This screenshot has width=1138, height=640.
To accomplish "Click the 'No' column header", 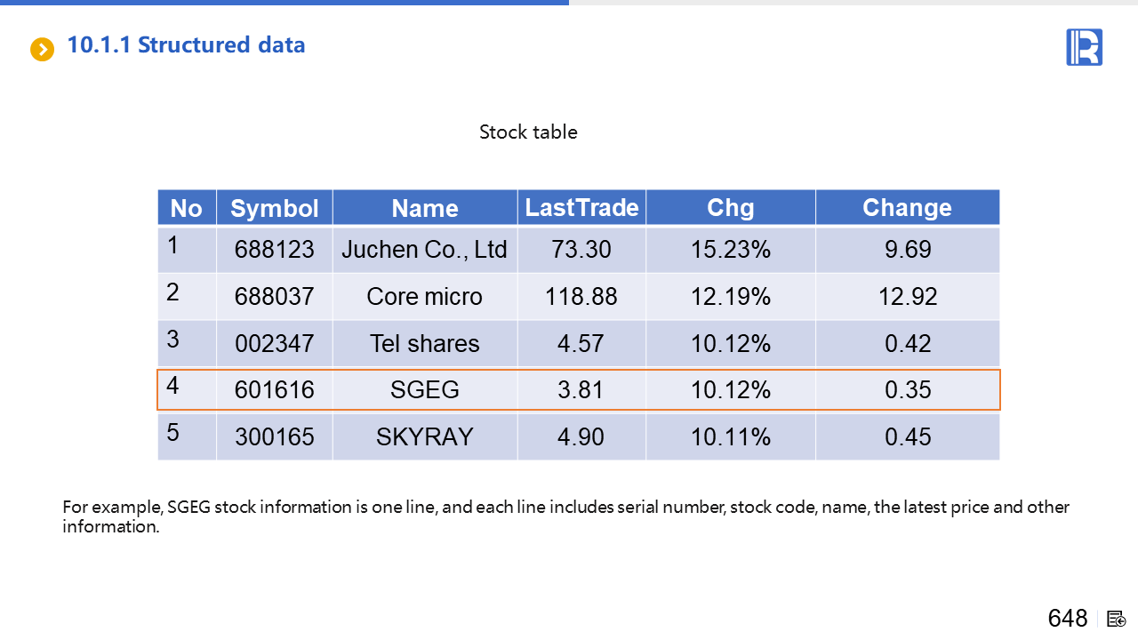I will point(187,208).
